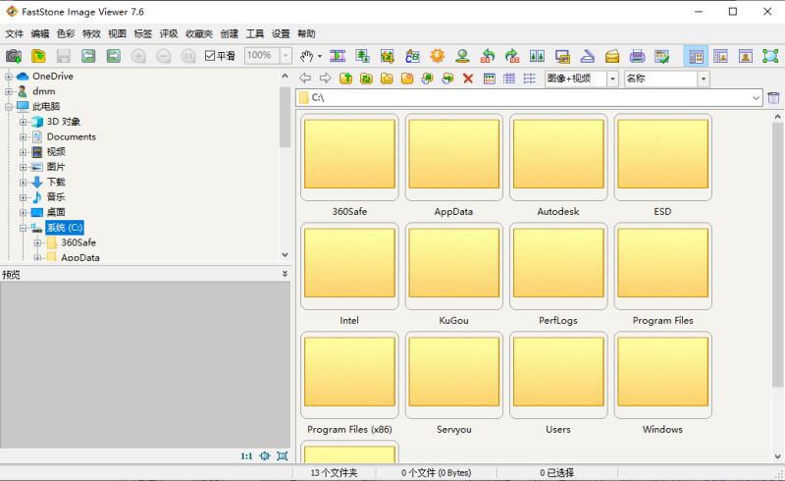Click the rotate left icon
This screenshot has width=785, height=481.
click(x=488, y=56)
